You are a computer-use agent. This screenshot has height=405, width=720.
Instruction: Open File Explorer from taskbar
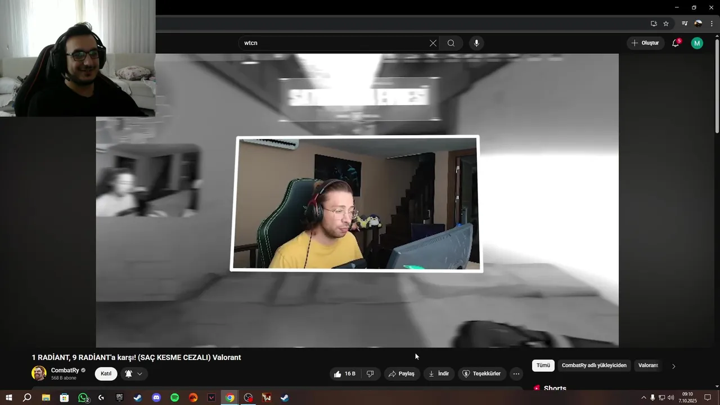[x=46, y=398]
